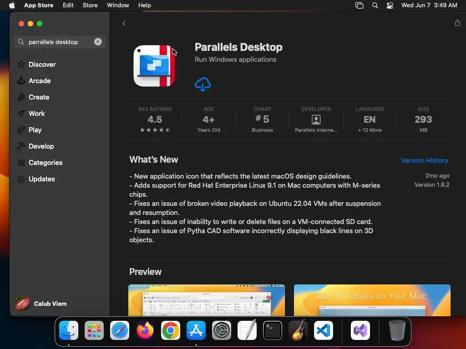Open Finder from the Dock
The image size is (466, 349).
[x=69, y=330]
